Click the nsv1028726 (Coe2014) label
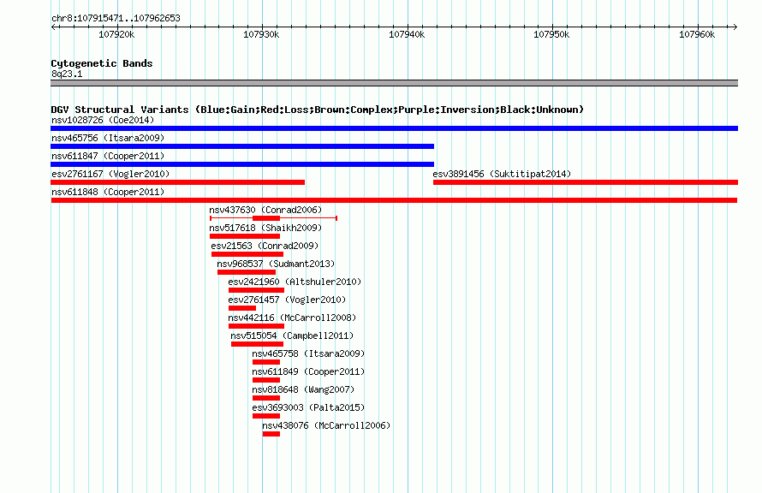 coord(103,120)
